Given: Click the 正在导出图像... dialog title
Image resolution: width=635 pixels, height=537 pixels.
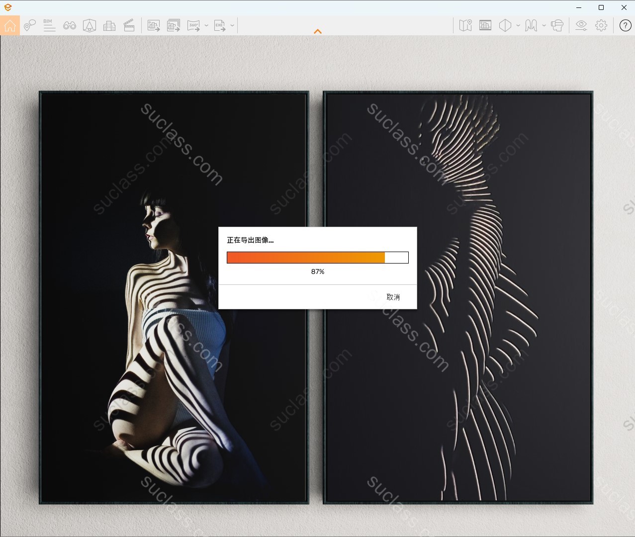Looking at the screenshot, I should click(x=250, y=240).
